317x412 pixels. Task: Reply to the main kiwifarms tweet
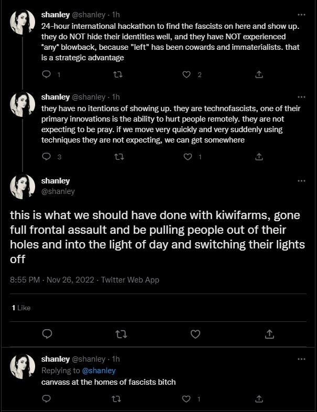(46, 333)
